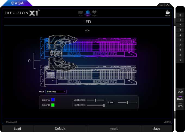The image size is (185, 132).
Task: Select profile slot 1
Action: [180, 20]
